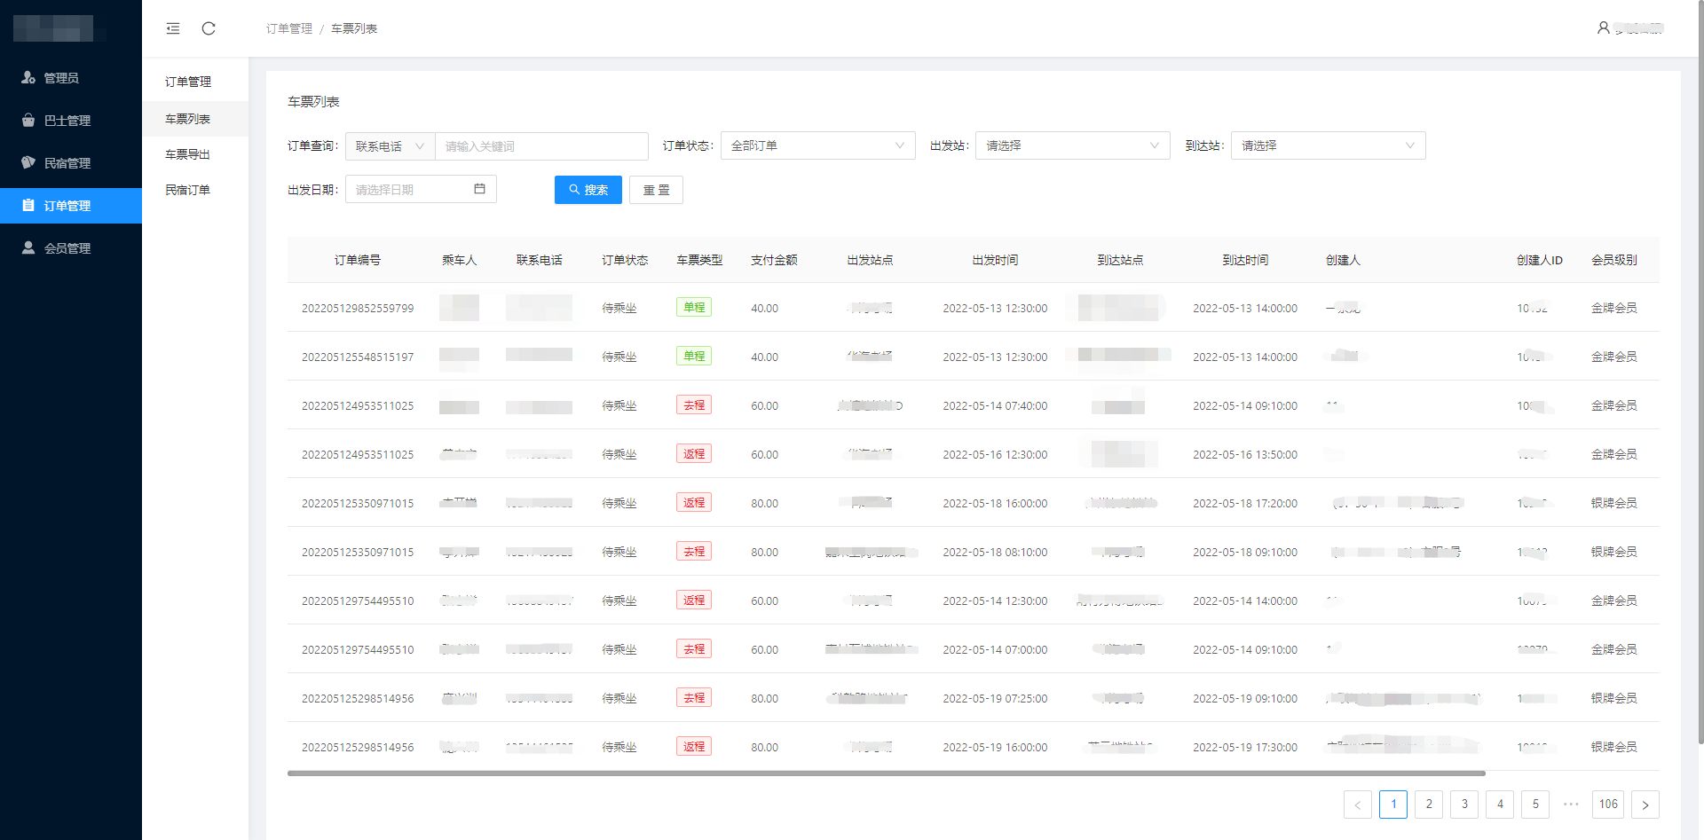Open the 联系电话 query type dropdown

[390, 146]
